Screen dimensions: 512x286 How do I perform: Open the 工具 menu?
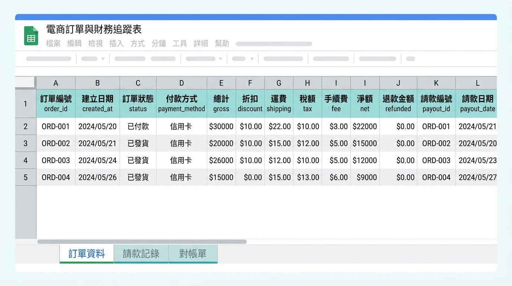point(180,44)
